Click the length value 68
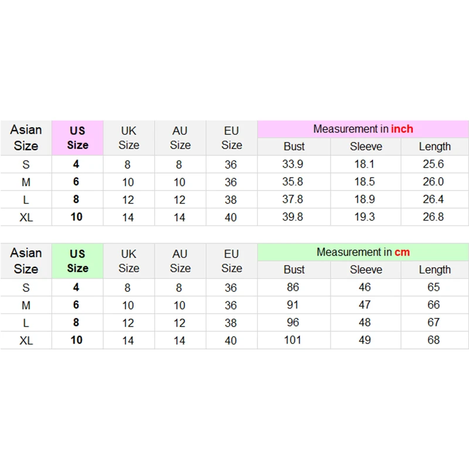The image size is (469, 469). tap(433, 340)
